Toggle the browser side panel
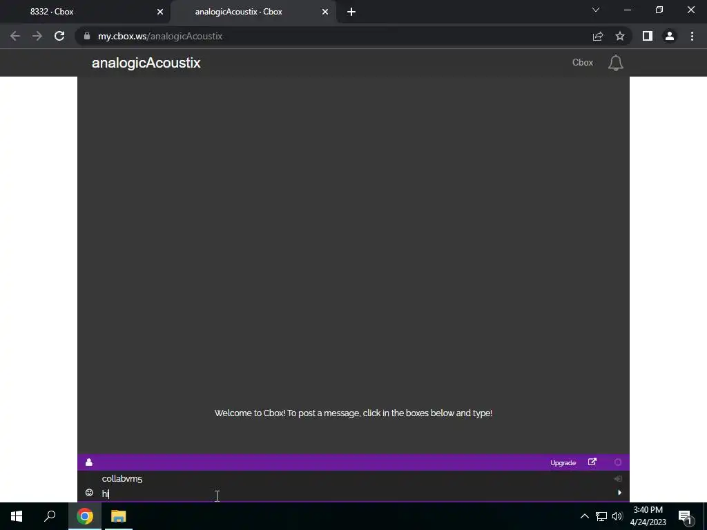The width and height of the screenshot is (707, 530). [648, 36]
